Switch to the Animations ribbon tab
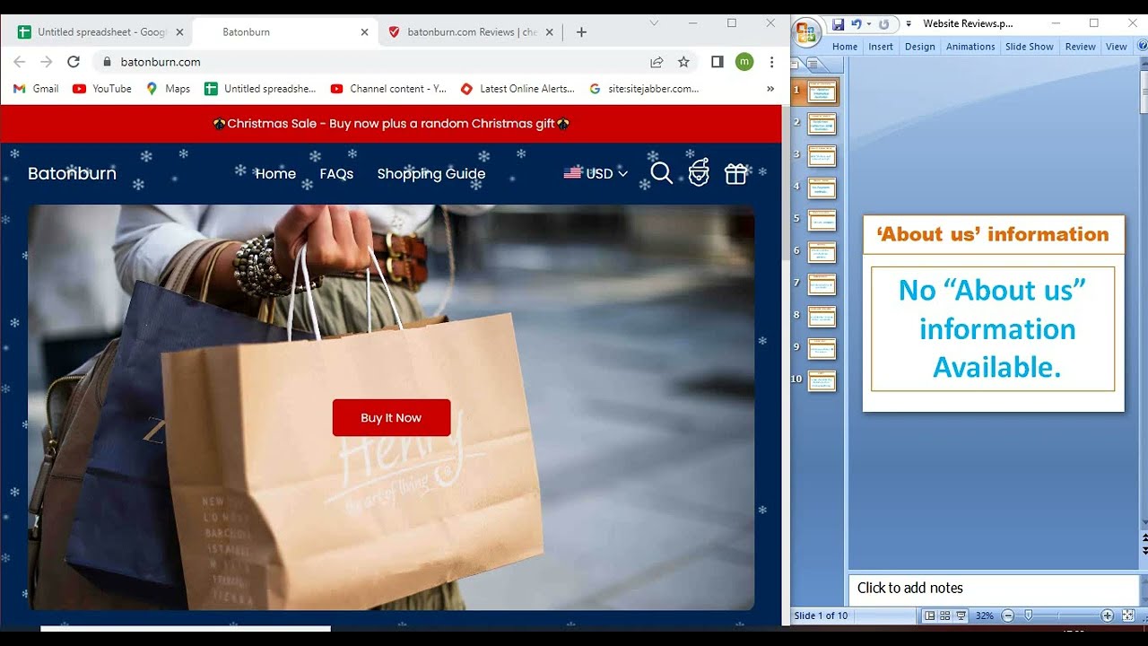1148x646 pixels. pos(970,46)
